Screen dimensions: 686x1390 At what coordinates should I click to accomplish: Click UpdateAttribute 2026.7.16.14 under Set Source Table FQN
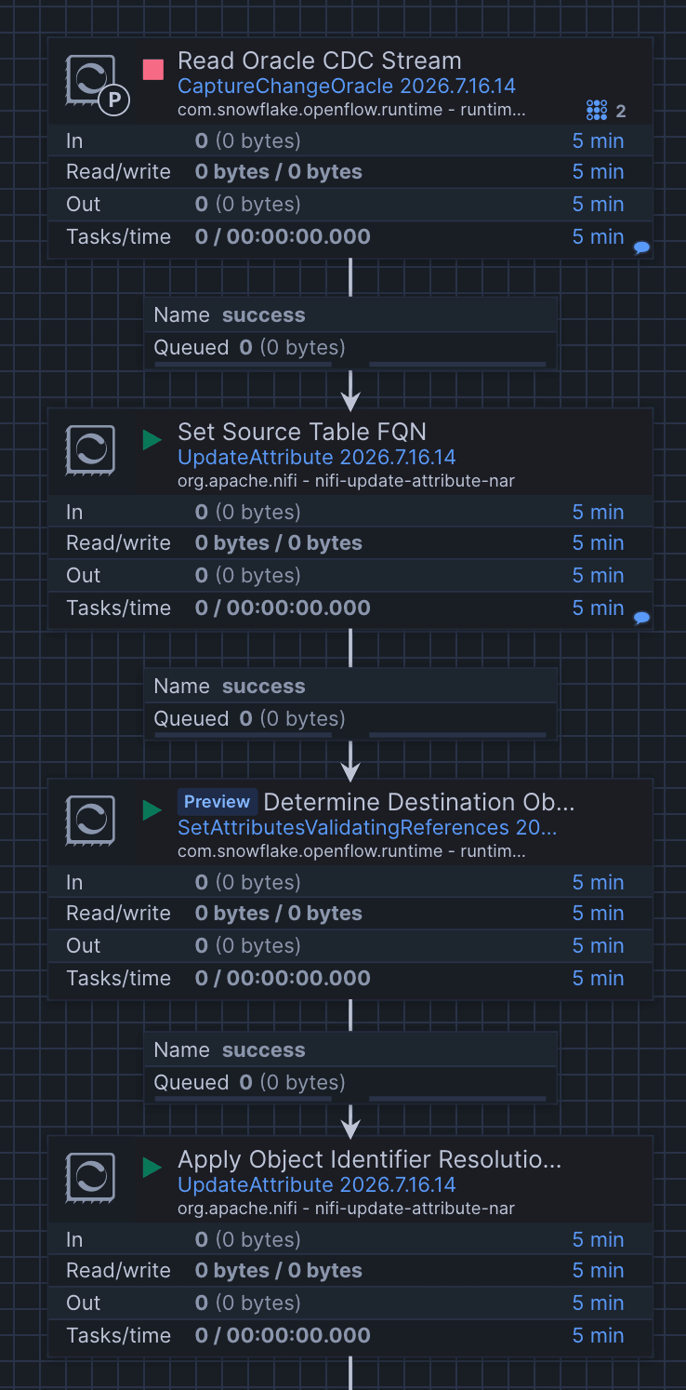tap(317, 458)
